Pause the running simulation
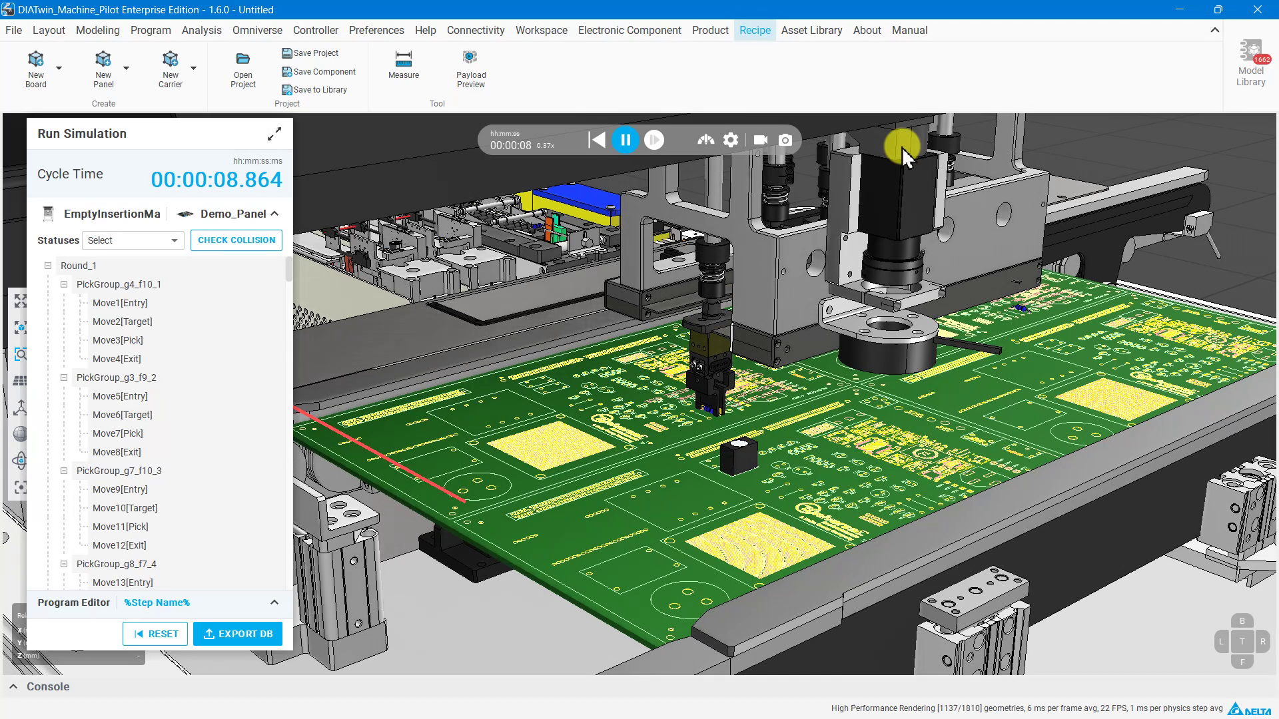 (x=626, y=140)
